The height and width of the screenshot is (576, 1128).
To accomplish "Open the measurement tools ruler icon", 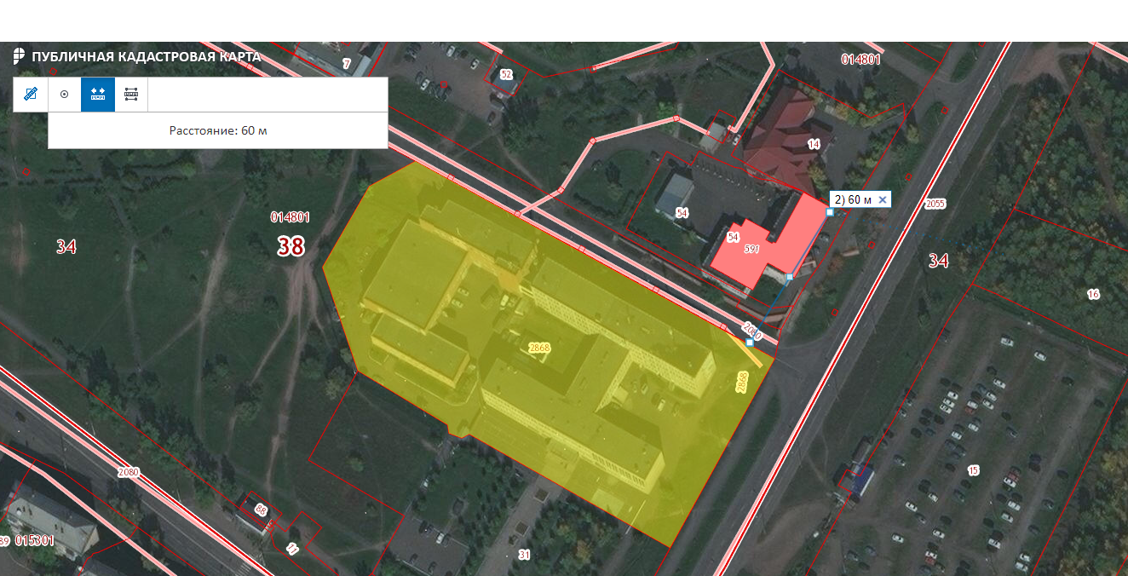I will (x=31, y=95).
